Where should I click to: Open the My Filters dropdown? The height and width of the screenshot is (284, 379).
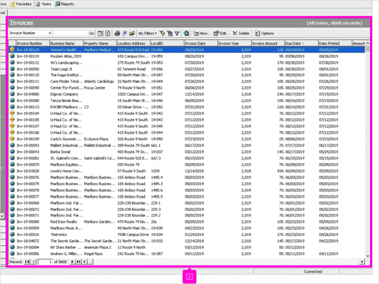[148, 33]
